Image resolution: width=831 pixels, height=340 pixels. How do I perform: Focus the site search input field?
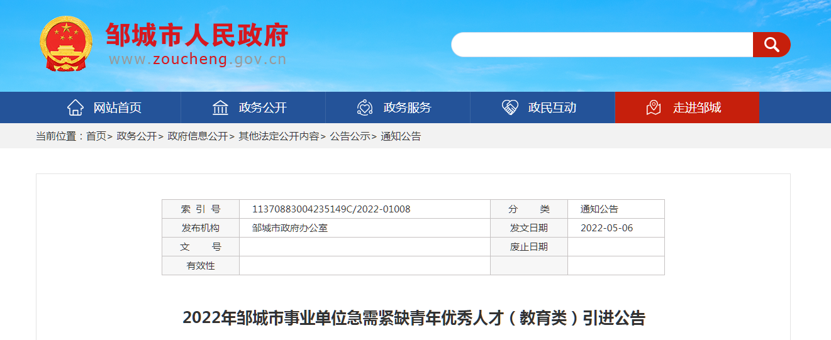(602, 45)
